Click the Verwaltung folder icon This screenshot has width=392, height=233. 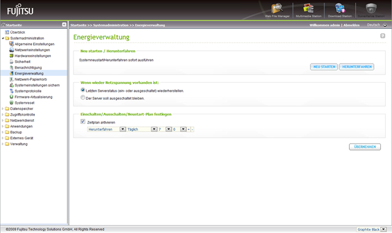pos(7,144)
